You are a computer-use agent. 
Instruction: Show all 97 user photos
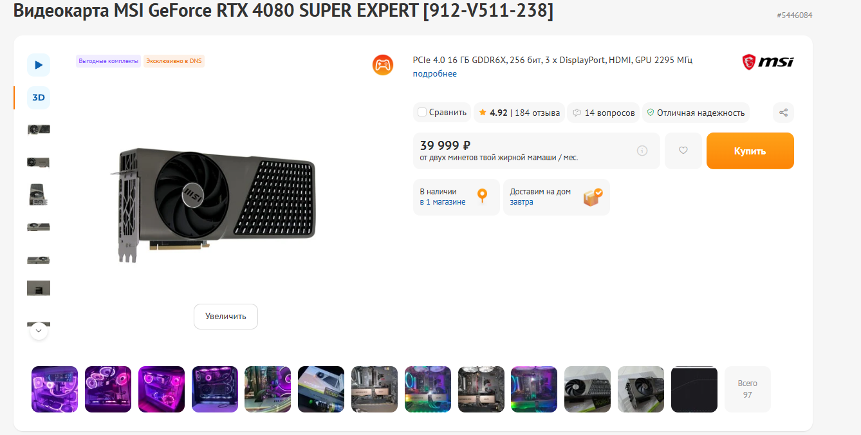click(x=747, y=389)
